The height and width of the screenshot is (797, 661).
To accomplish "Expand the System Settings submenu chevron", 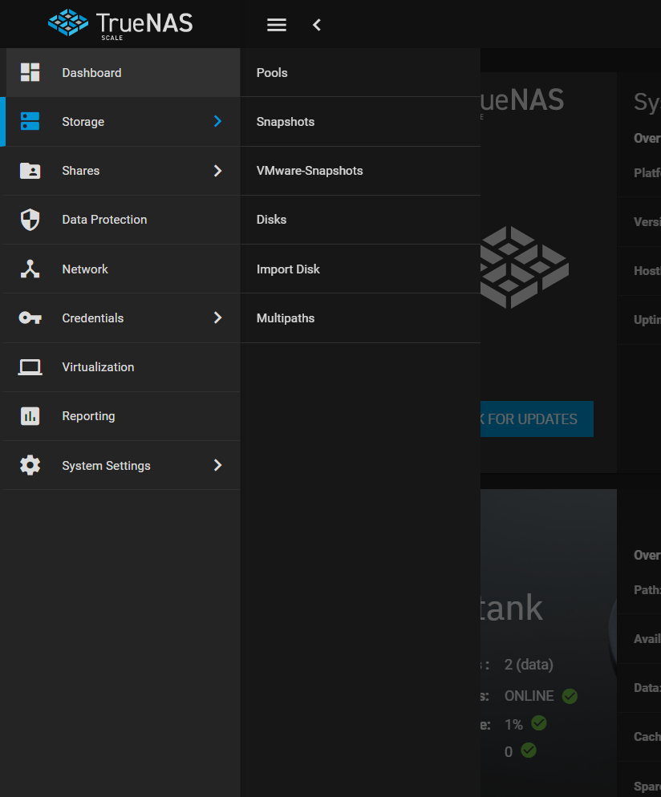I will pyautogui.click(x=217, y=465).
